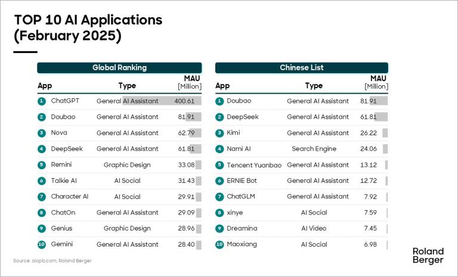458x277 pixels.
Task: Select the rank 5 badge next to Remini
Action: pos(42,165)
